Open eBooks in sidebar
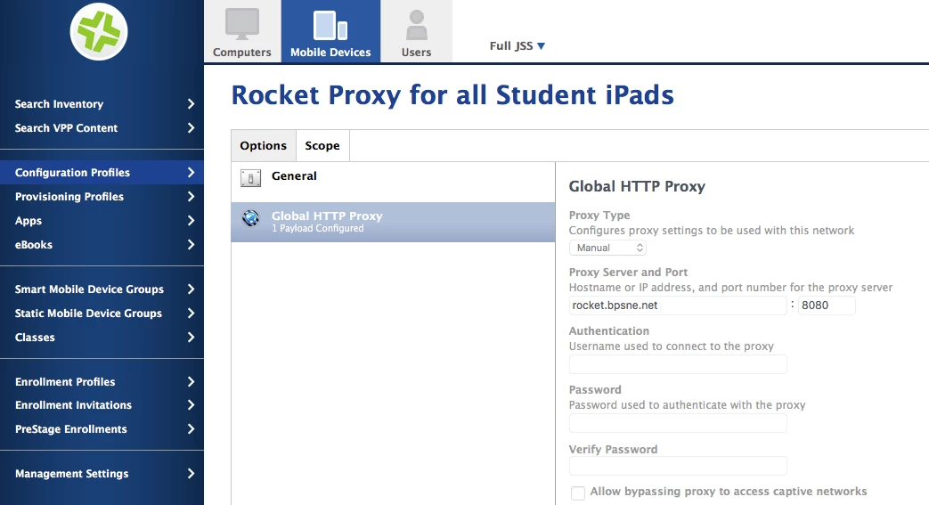 point(102,244)
